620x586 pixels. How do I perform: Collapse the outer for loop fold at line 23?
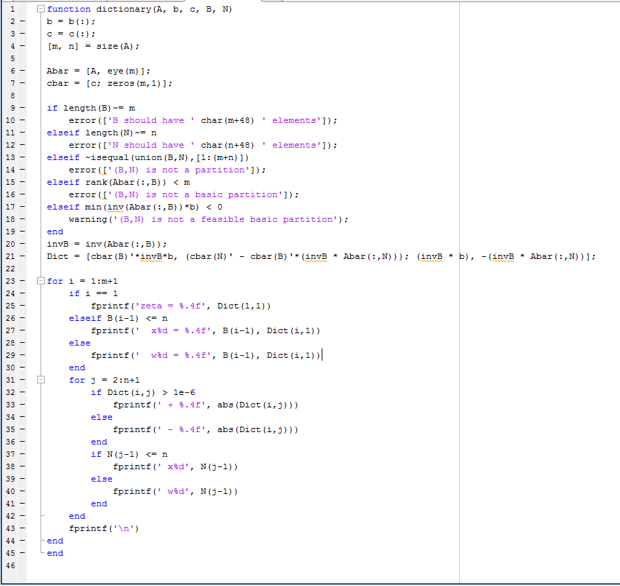(x=40, y=281)
